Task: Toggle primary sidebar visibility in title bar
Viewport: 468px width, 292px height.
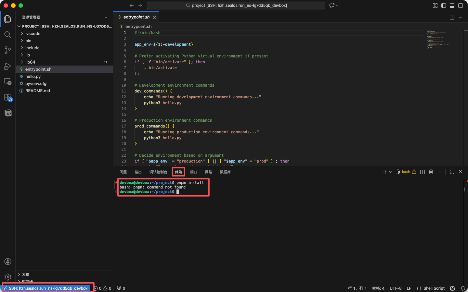Action: point(444,6)
